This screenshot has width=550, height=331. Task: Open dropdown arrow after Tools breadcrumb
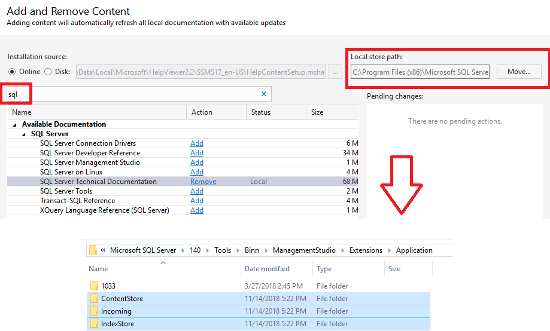coord(238,250)
